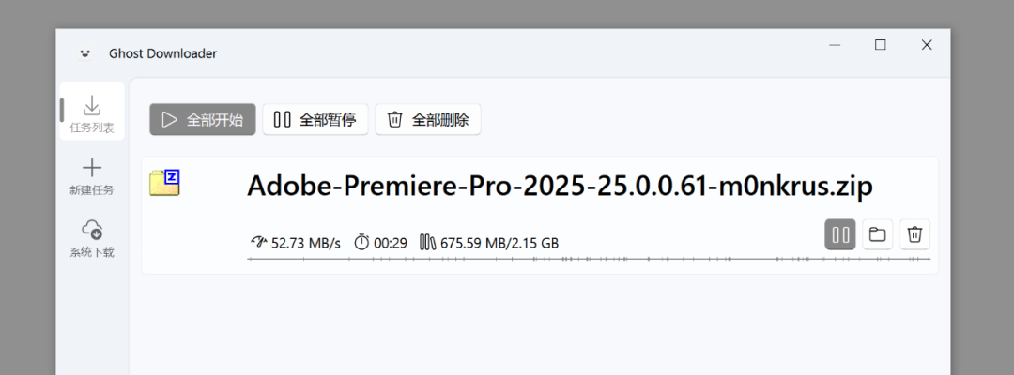The height and width of the screenshot is (375, 1014).
Task: Click the download speed gauge icon
Action: click(x=258, y=243)
